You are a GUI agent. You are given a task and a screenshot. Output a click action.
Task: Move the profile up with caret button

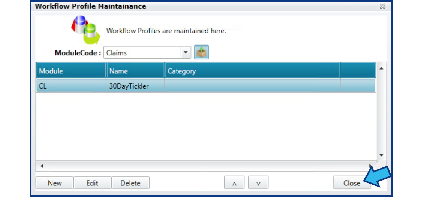point(234,183)
